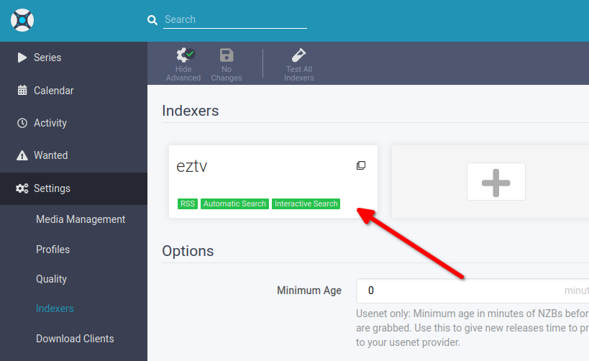The width and height of the screenshot is (589, 361).
Task: Run Test All Indexers
Action: [x=299, y=65]
